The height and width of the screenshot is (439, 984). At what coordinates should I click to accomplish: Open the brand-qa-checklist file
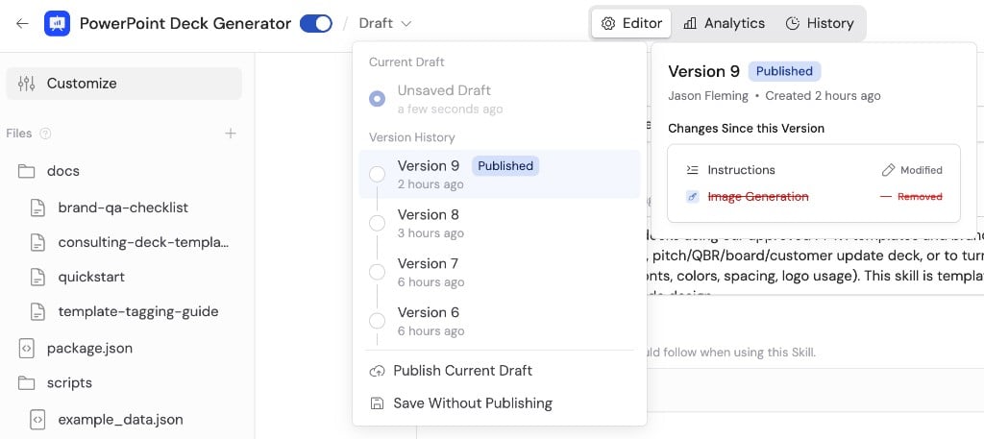click(x=124, y=207)
